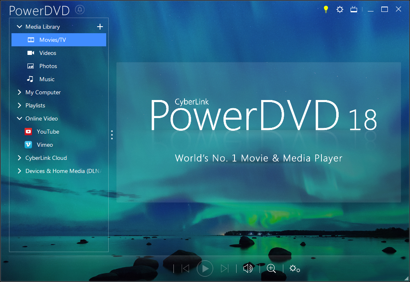Go to previous track button
410x282 pixels.
pos(185,268)
